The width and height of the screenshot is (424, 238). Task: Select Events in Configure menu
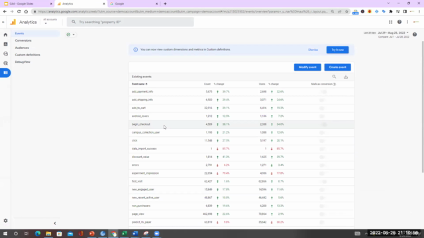click(x=19, y=34)
